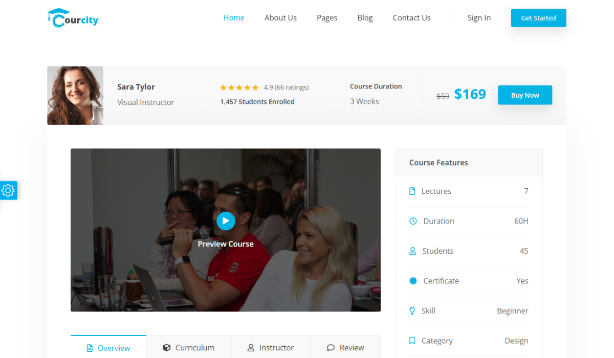
Task: Click the Get Started button
Action: pyautogui.click(x=538, y=18)
